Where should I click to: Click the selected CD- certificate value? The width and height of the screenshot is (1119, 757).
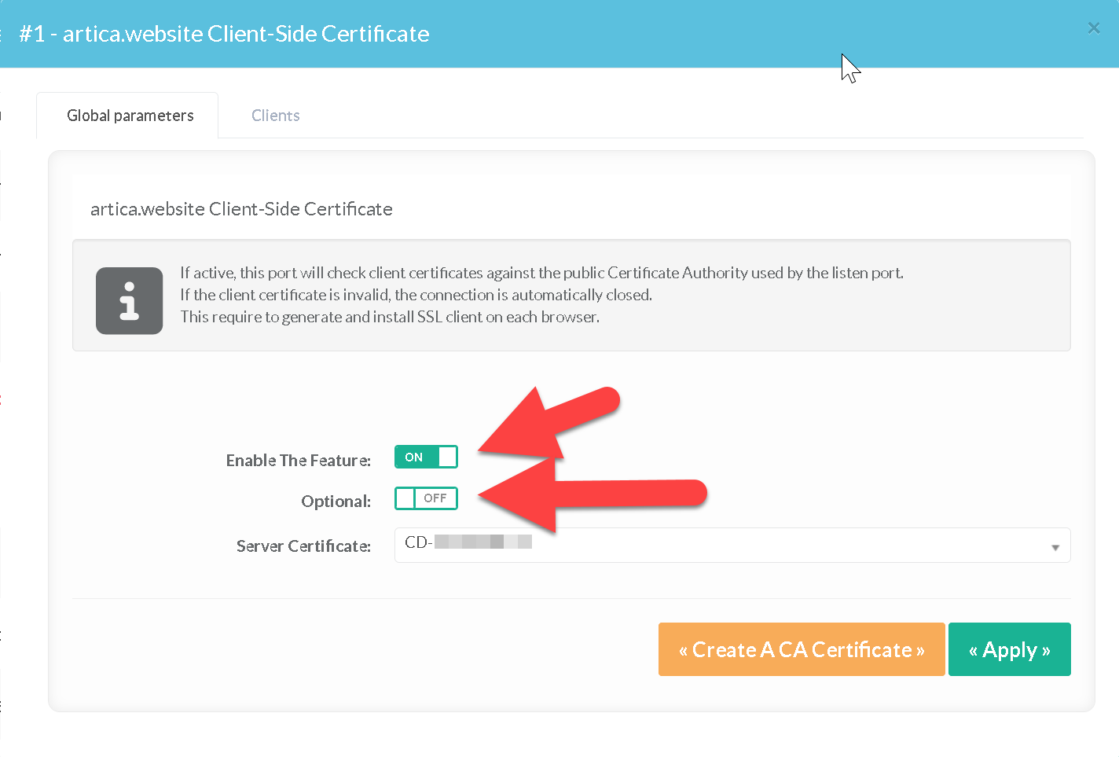point(468,542)
